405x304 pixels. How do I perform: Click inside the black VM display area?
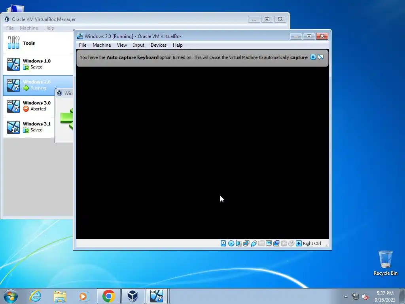pyautogui.click(x=202, y=153)
